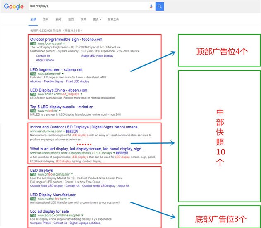Open the 更多 (More) dropdown menu
Image resolution: width=261 pixels, height=228 pixels.
[x=97, y=19]
